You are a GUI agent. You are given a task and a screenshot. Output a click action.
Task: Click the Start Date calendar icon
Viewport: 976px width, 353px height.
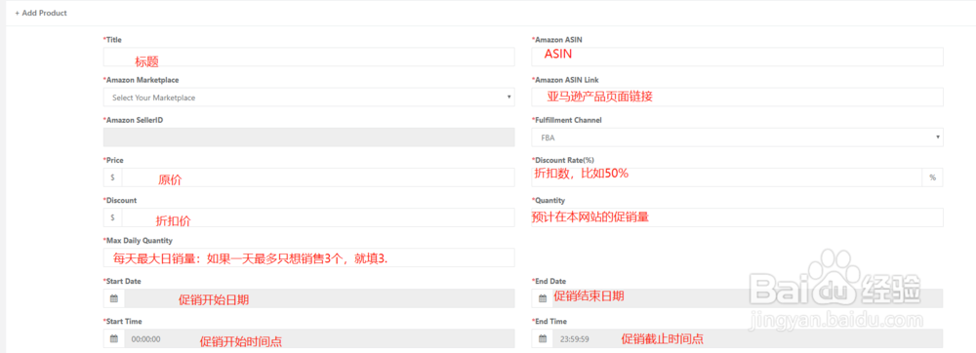pyautogui.click(x=114, y=298)
